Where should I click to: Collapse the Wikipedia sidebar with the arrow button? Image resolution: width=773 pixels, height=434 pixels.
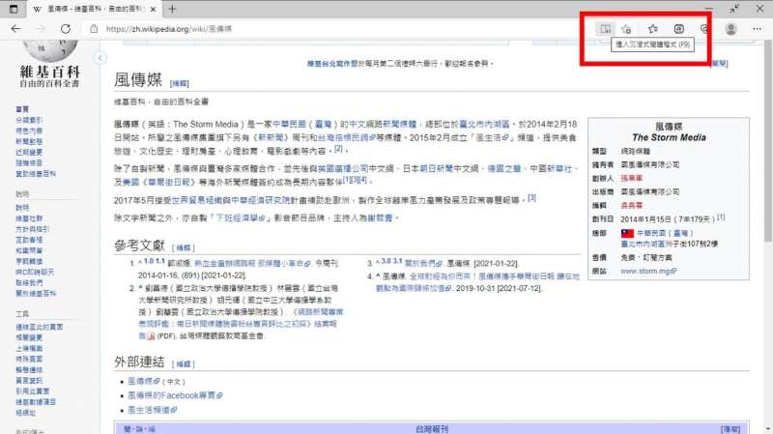point(100,58)
